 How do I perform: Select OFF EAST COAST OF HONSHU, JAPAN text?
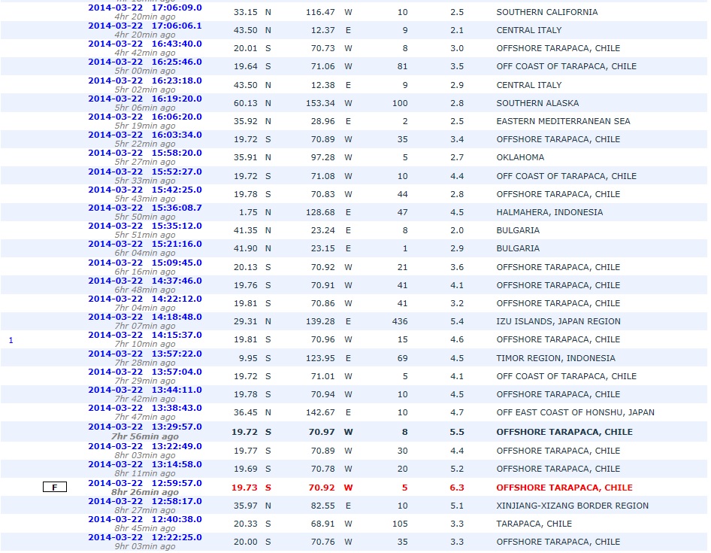click(576, 413)
